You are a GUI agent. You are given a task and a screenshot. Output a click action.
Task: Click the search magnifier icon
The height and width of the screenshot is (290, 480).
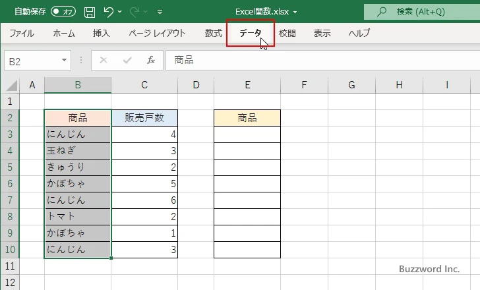point(381,12)
